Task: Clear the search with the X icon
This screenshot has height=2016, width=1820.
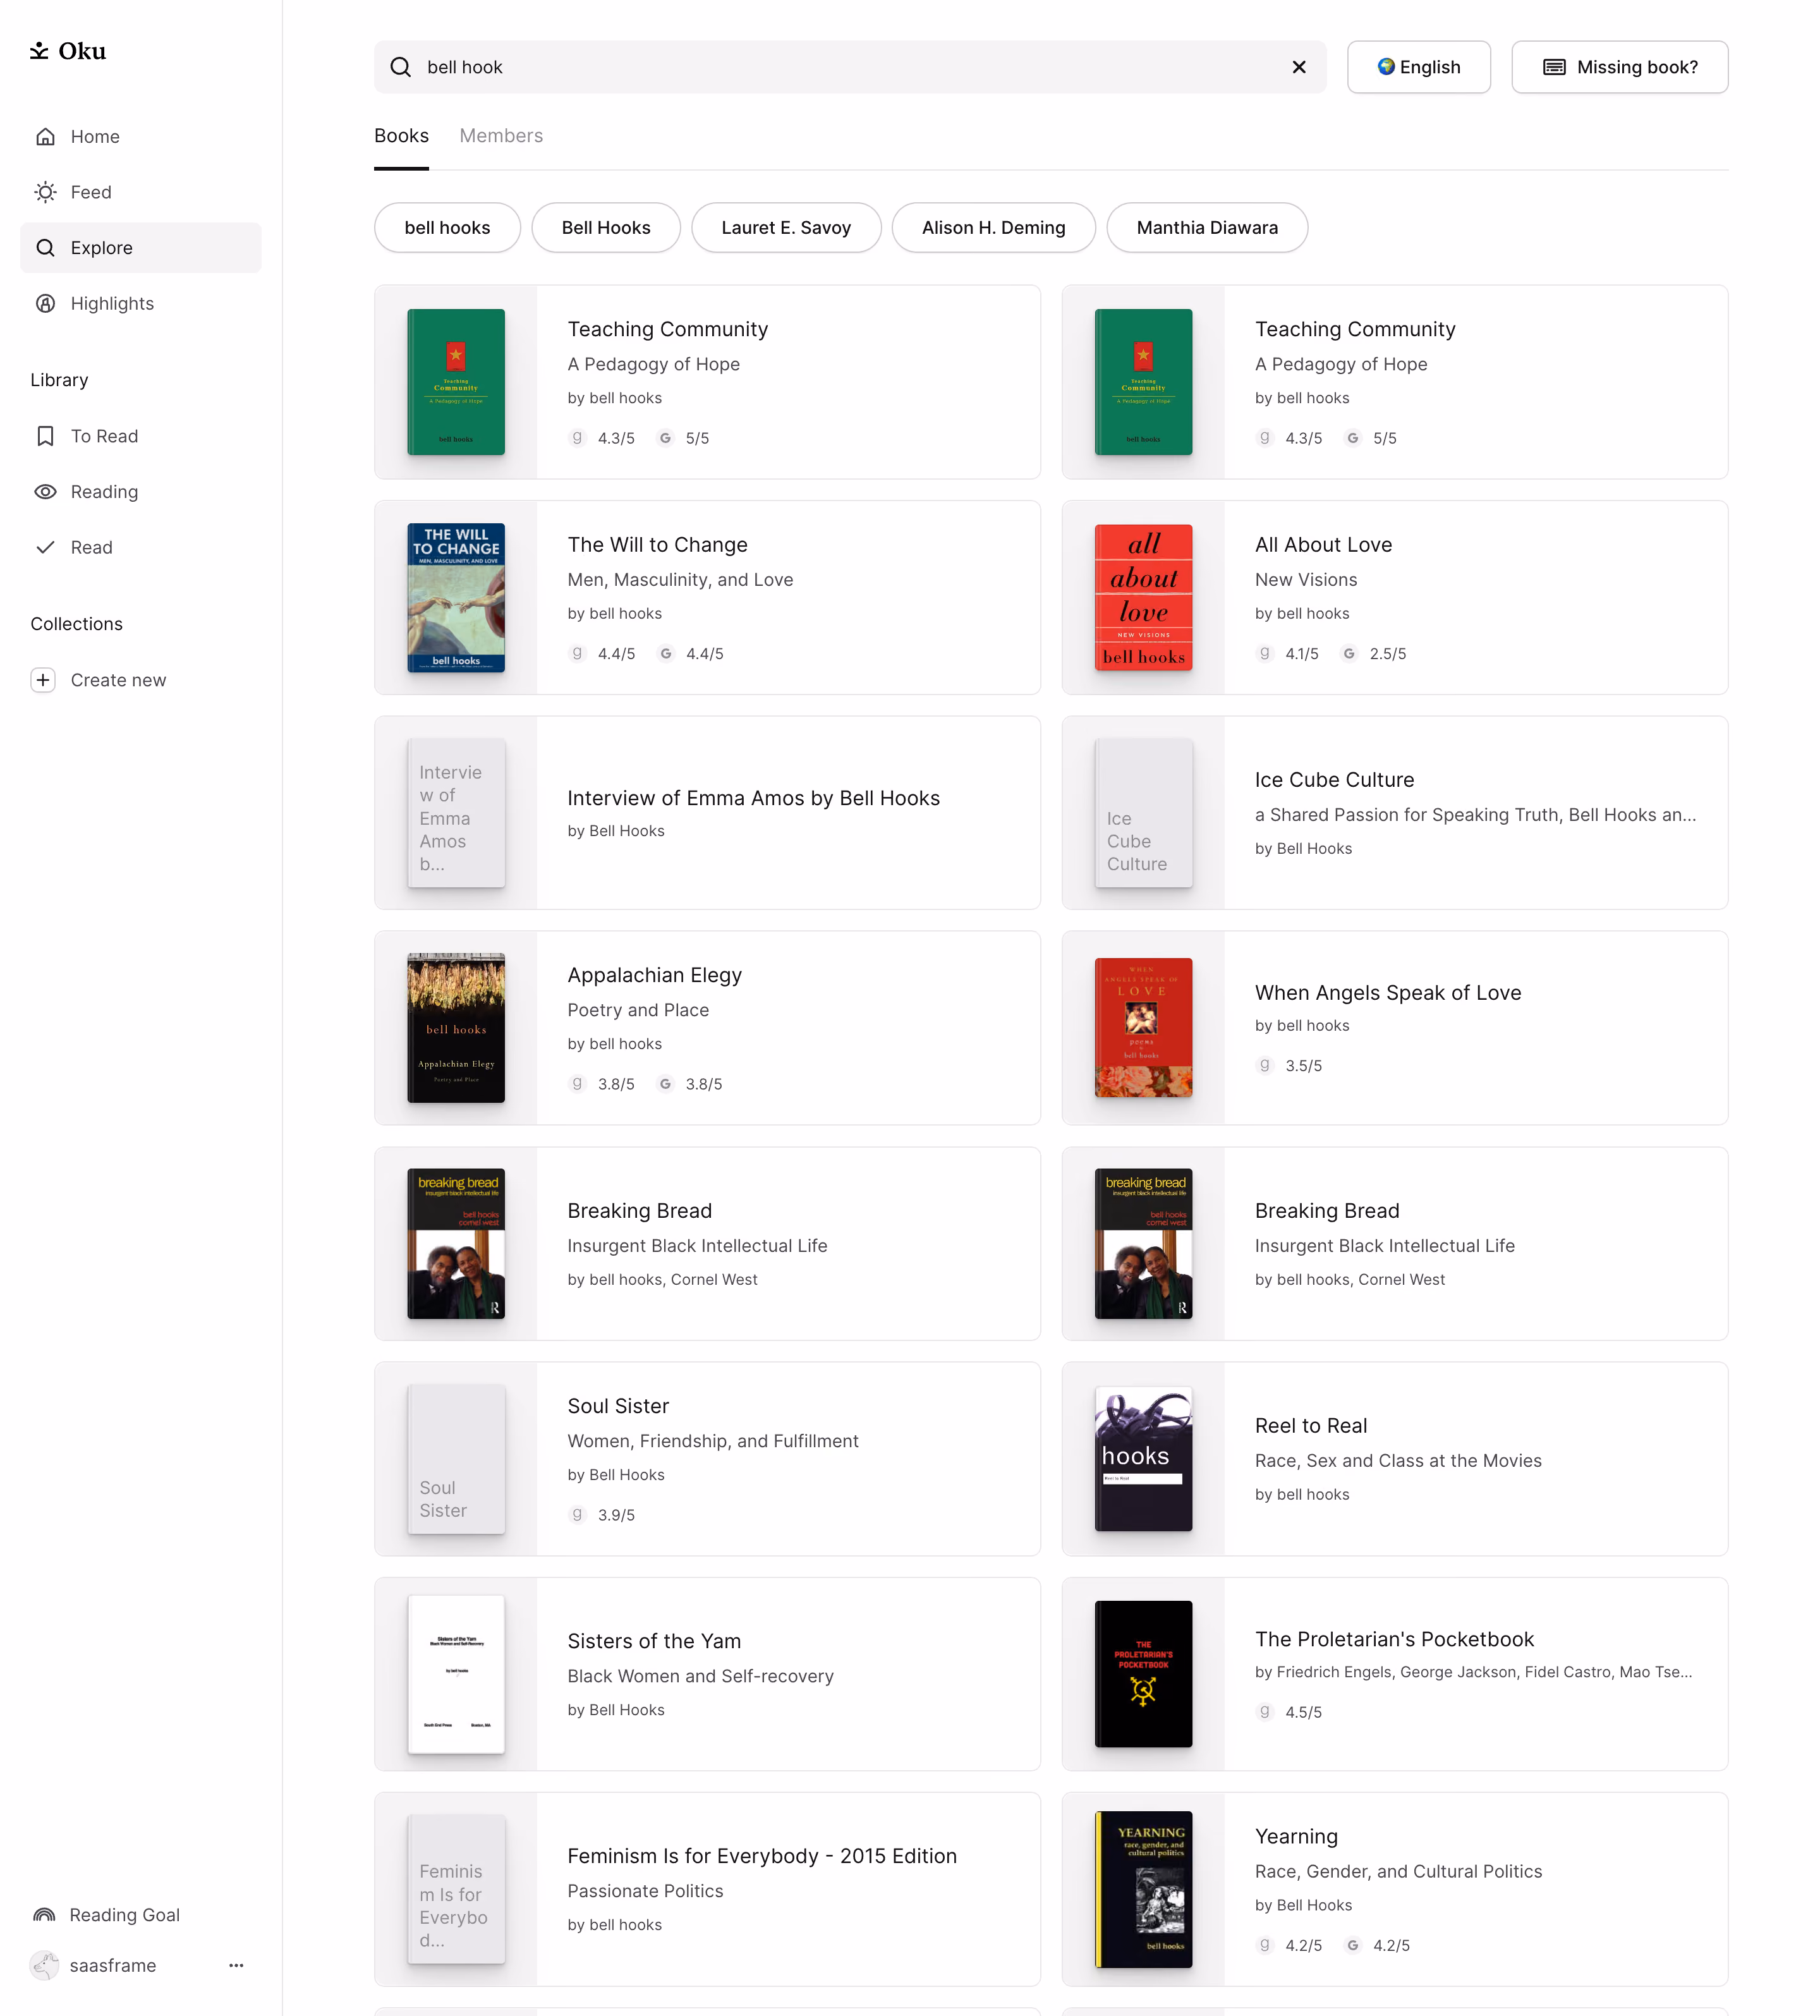Action: click(x=1299, y=67)
